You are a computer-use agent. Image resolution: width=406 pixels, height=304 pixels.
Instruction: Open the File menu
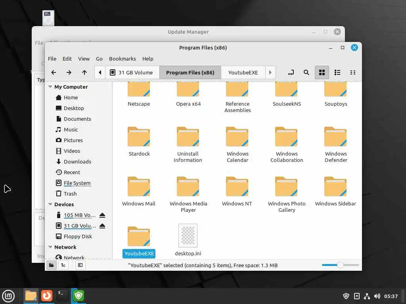pos(52,59)
